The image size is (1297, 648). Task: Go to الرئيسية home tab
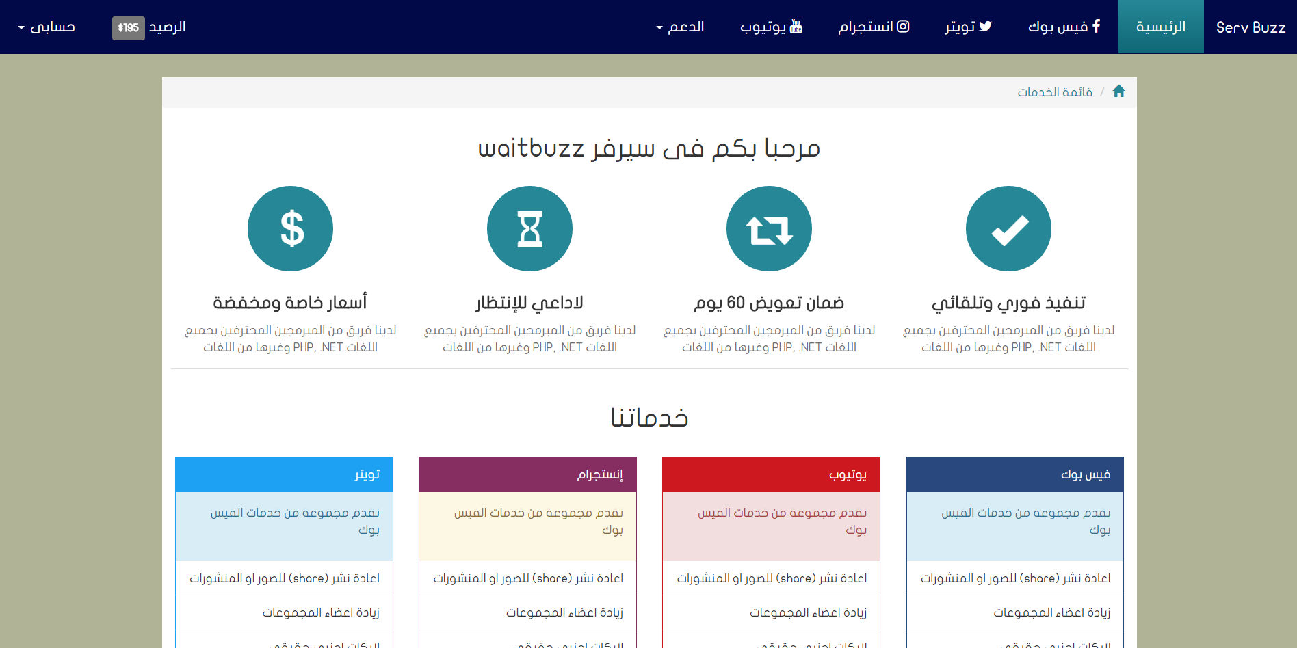pyautogui.click(x=1161, y=27)
